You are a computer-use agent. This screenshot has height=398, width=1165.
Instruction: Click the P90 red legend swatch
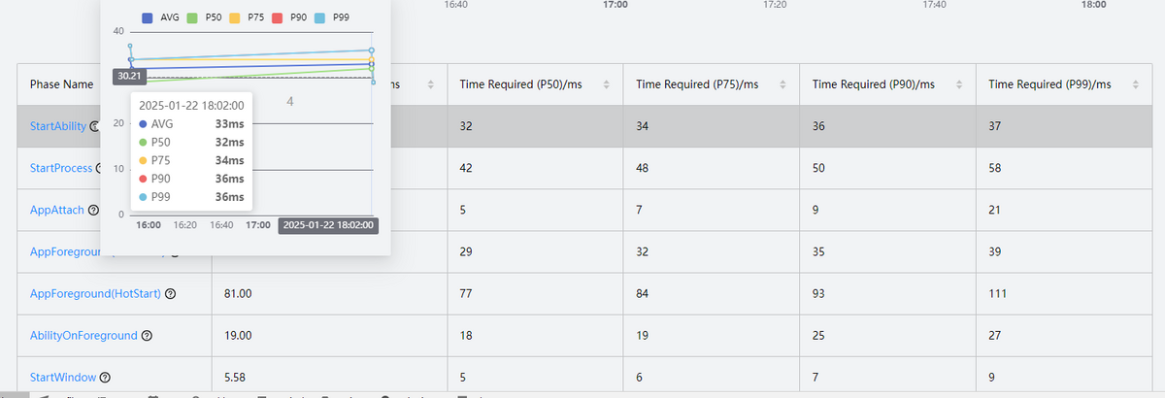[x=277, y=17]
